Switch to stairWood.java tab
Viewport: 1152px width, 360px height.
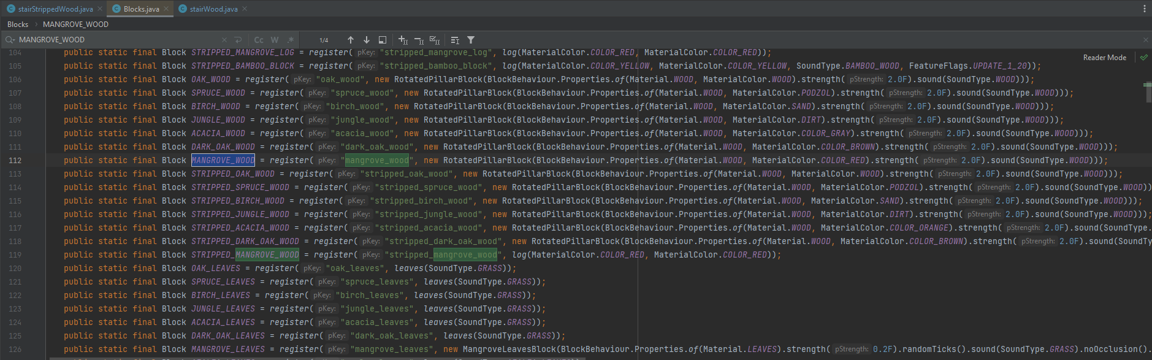(x=213, y=9)
